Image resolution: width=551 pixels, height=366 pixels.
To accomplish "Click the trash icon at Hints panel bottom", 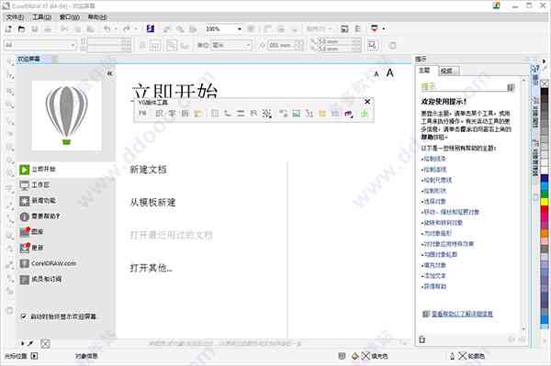I will (422, 339).
